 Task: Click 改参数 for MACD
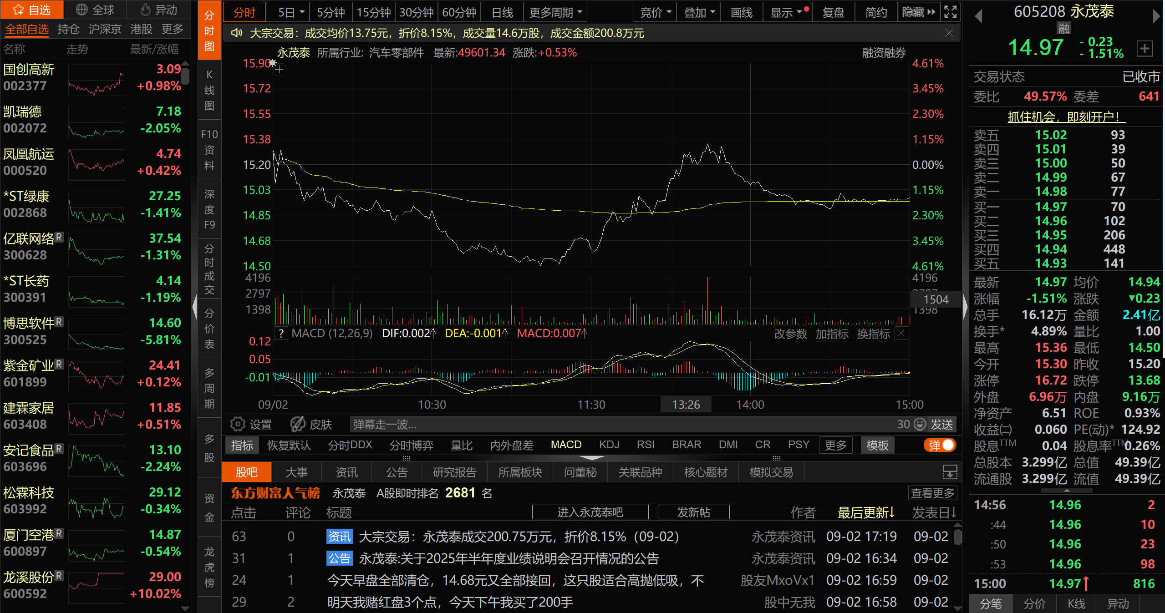click(x=790, y=334)
